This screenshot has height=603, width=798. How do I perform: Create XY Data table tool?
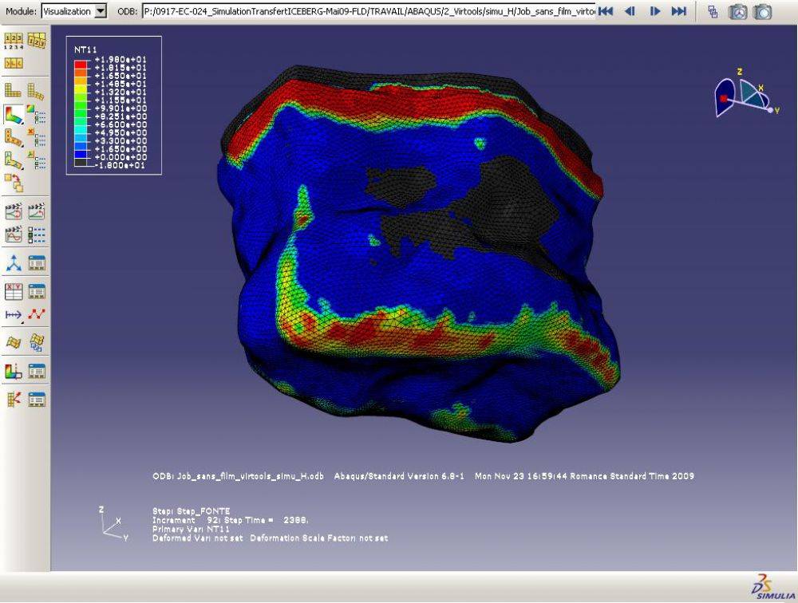tap(14, 292)
